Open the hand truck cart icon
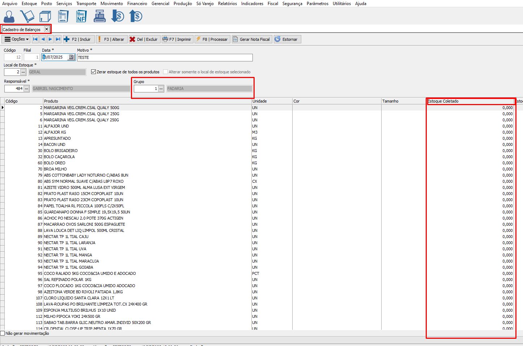The height and width of the screenshot is (346, 523). (27, 16)
